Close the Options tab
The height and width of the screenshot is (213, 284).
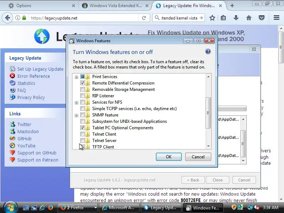click(x=73, y=6)
